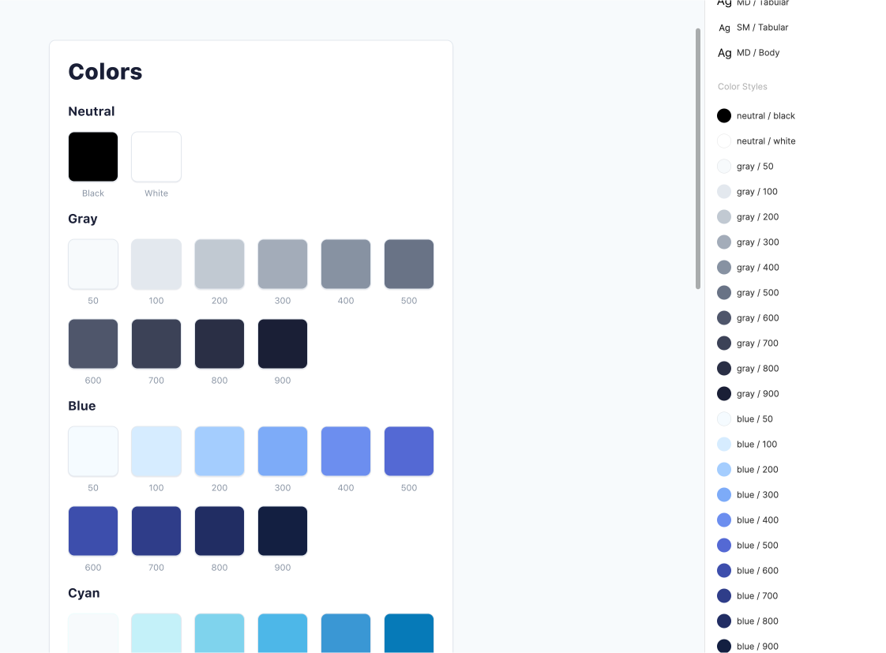Image resolution: width=886 pixels, height=653 pixels.
Task: Click the Blue 900 swatch on canvas
Action: coord(282,531)
